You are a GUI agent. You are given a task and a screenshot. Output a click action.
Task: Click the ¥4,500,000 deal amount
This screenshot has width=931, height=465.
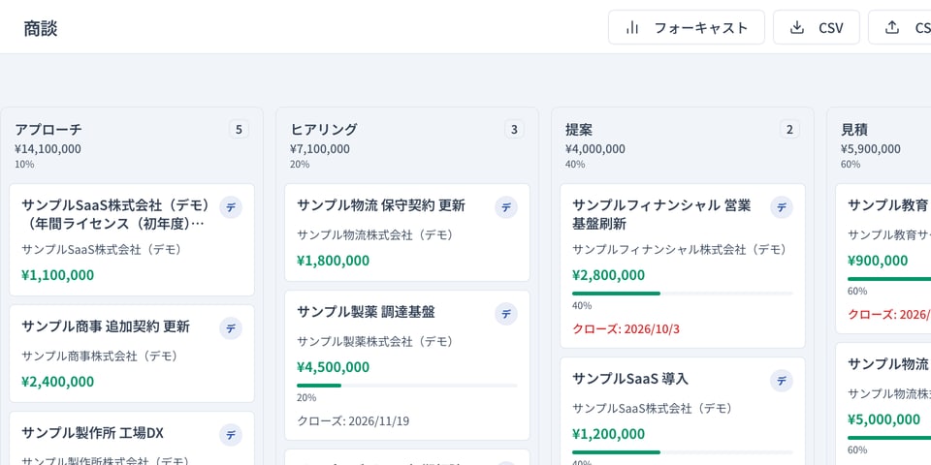[333, 367]
